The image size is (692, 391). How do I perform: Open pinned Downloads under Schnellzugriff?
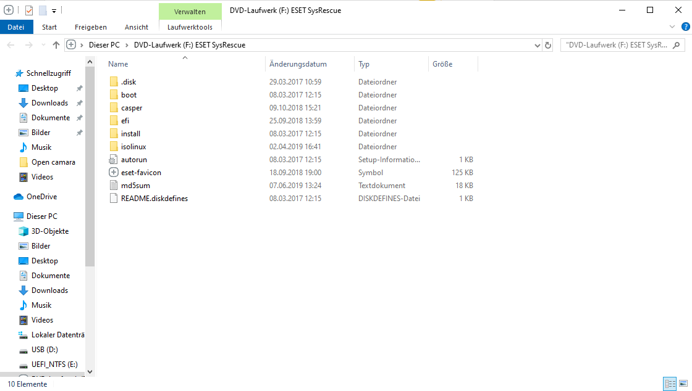[x=49, y=103]
